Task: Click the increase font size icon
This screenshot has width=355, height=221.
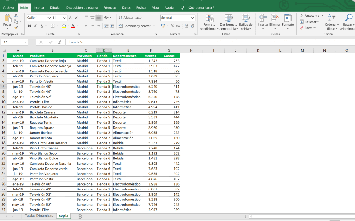Action: pos(71,18)
